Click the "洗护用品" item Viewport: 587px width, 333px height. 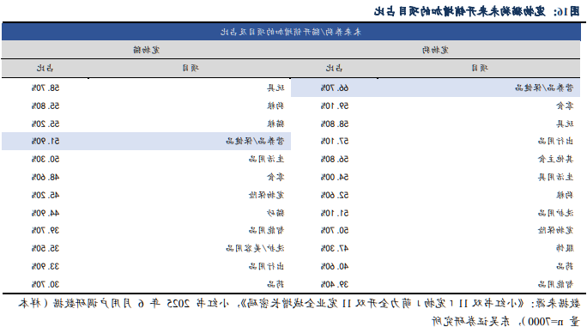(555, 213)
